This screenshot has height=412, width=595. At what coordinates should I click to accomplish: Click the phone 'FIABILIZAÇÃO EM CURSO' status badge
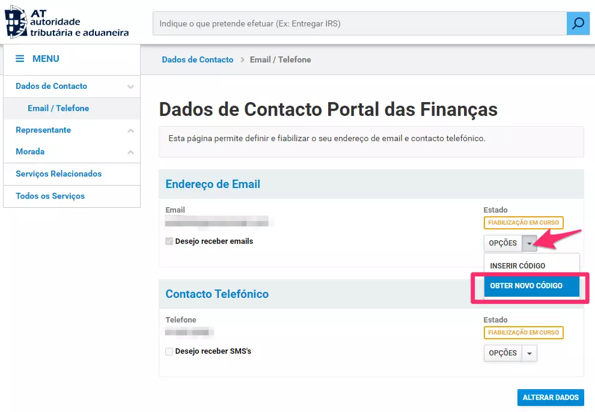tap(523, 332)
